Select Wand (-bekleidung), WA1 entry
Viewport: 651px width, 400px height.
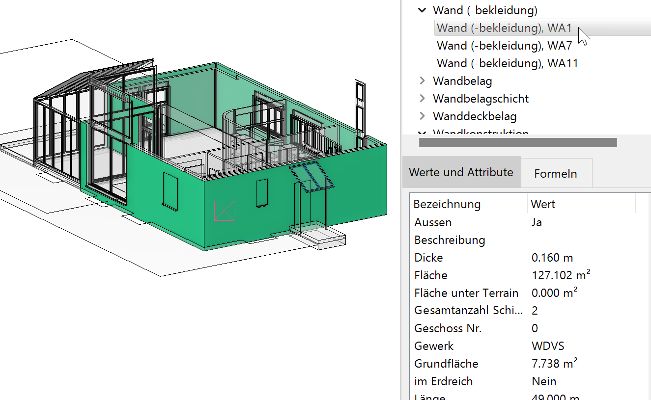coord(542,28)
